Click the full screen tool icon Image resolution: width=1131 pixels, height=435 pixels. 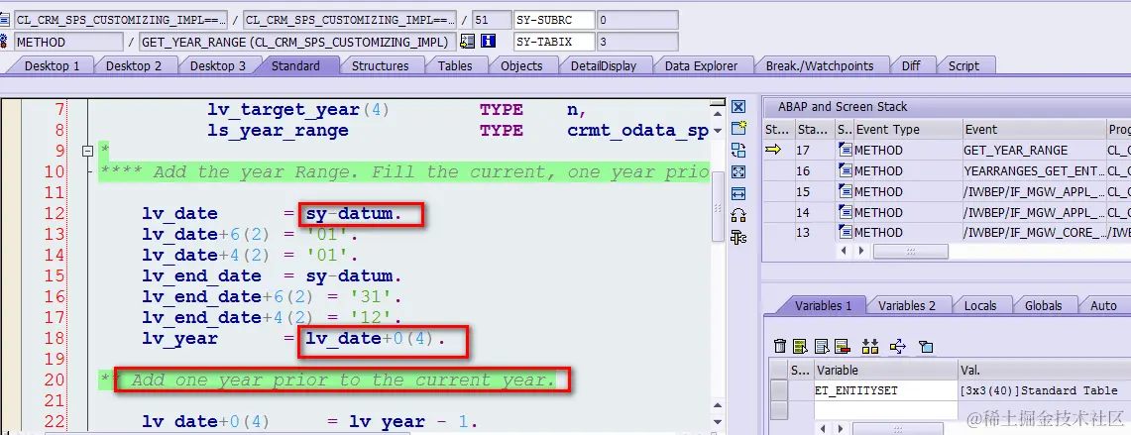[x=737, y=171]
